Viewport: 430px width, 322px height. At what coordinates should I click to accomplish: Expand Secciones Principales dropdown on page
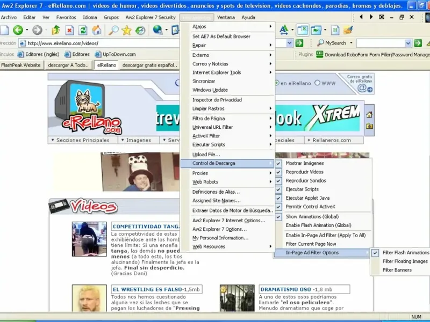[83, 140]
